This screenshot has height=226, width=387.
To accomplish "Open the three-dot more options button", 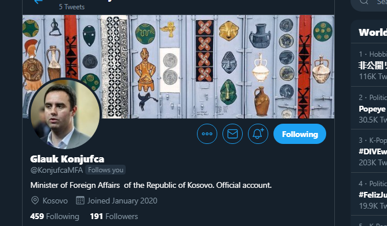I will (x=207, y=134).
